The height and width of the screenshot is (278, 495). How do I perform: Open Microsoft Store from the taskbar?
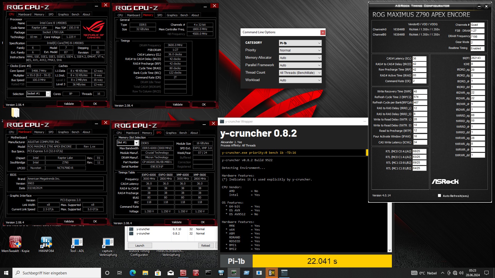158,273
